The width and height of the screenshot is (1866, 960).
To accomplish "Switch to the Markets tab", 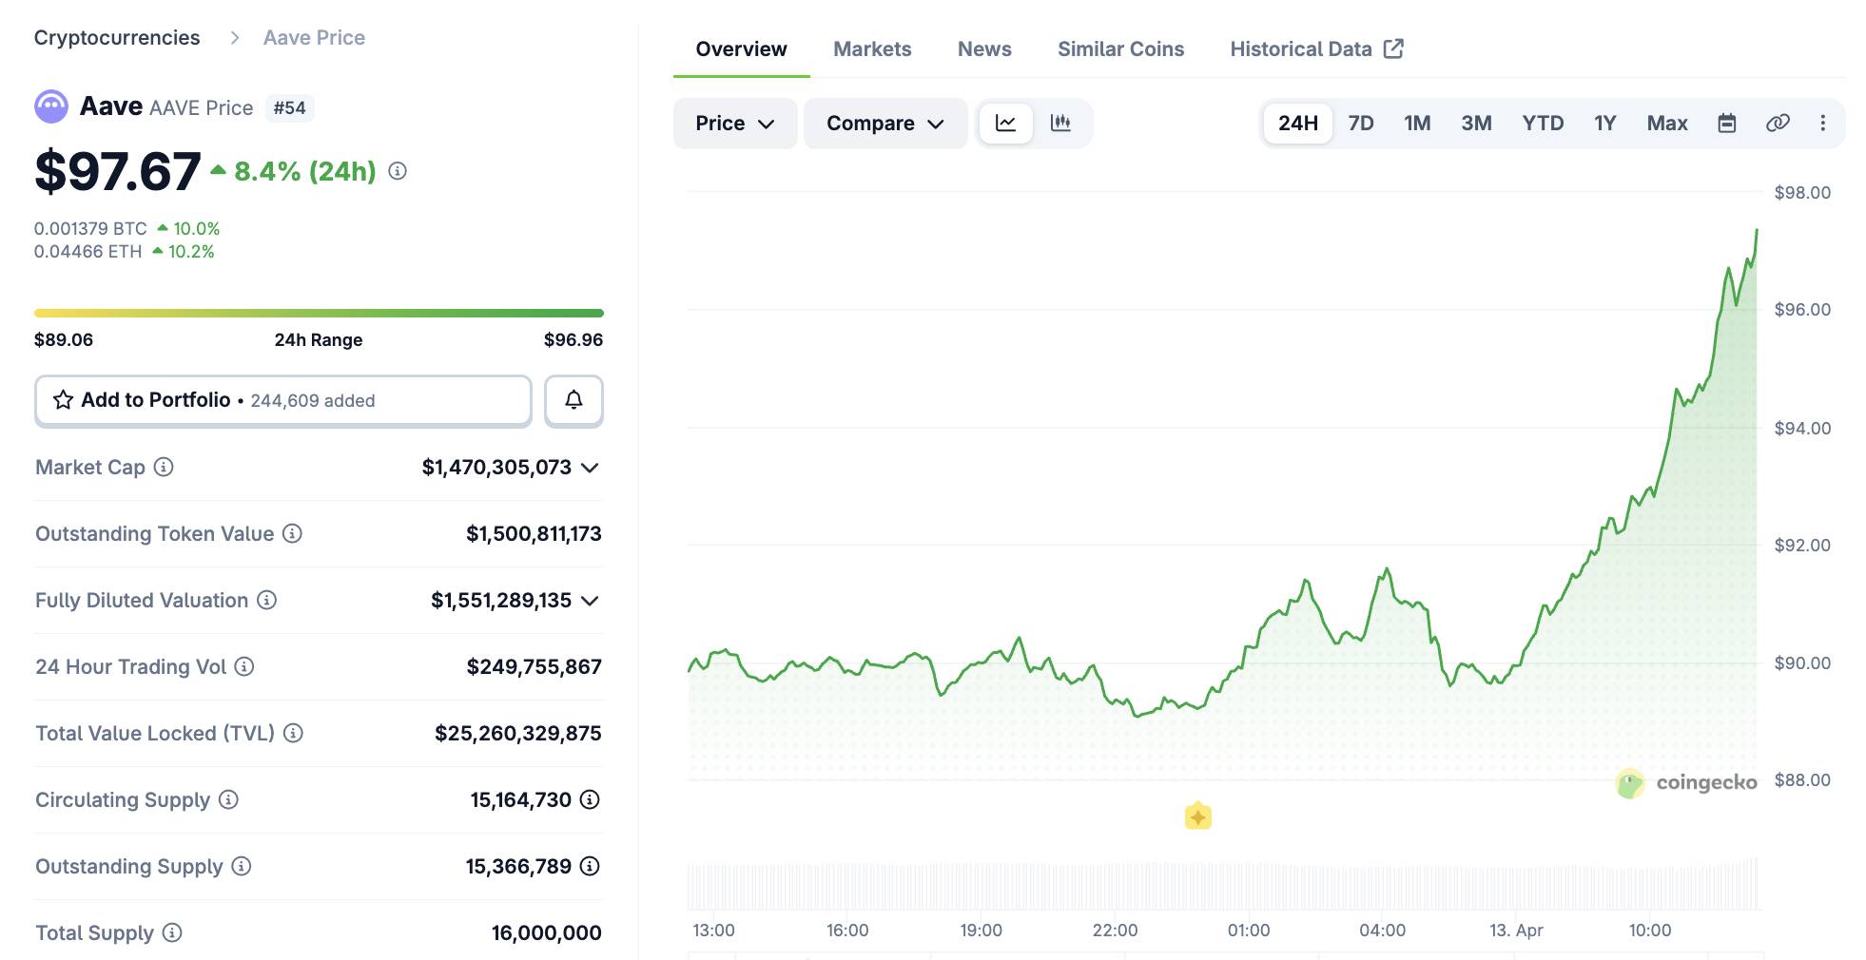I will [x=871, y=48].
